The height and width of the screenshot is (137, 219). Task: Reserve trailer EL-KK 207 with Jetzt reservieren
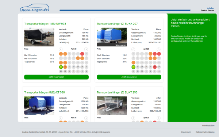(x=129, y=77)
